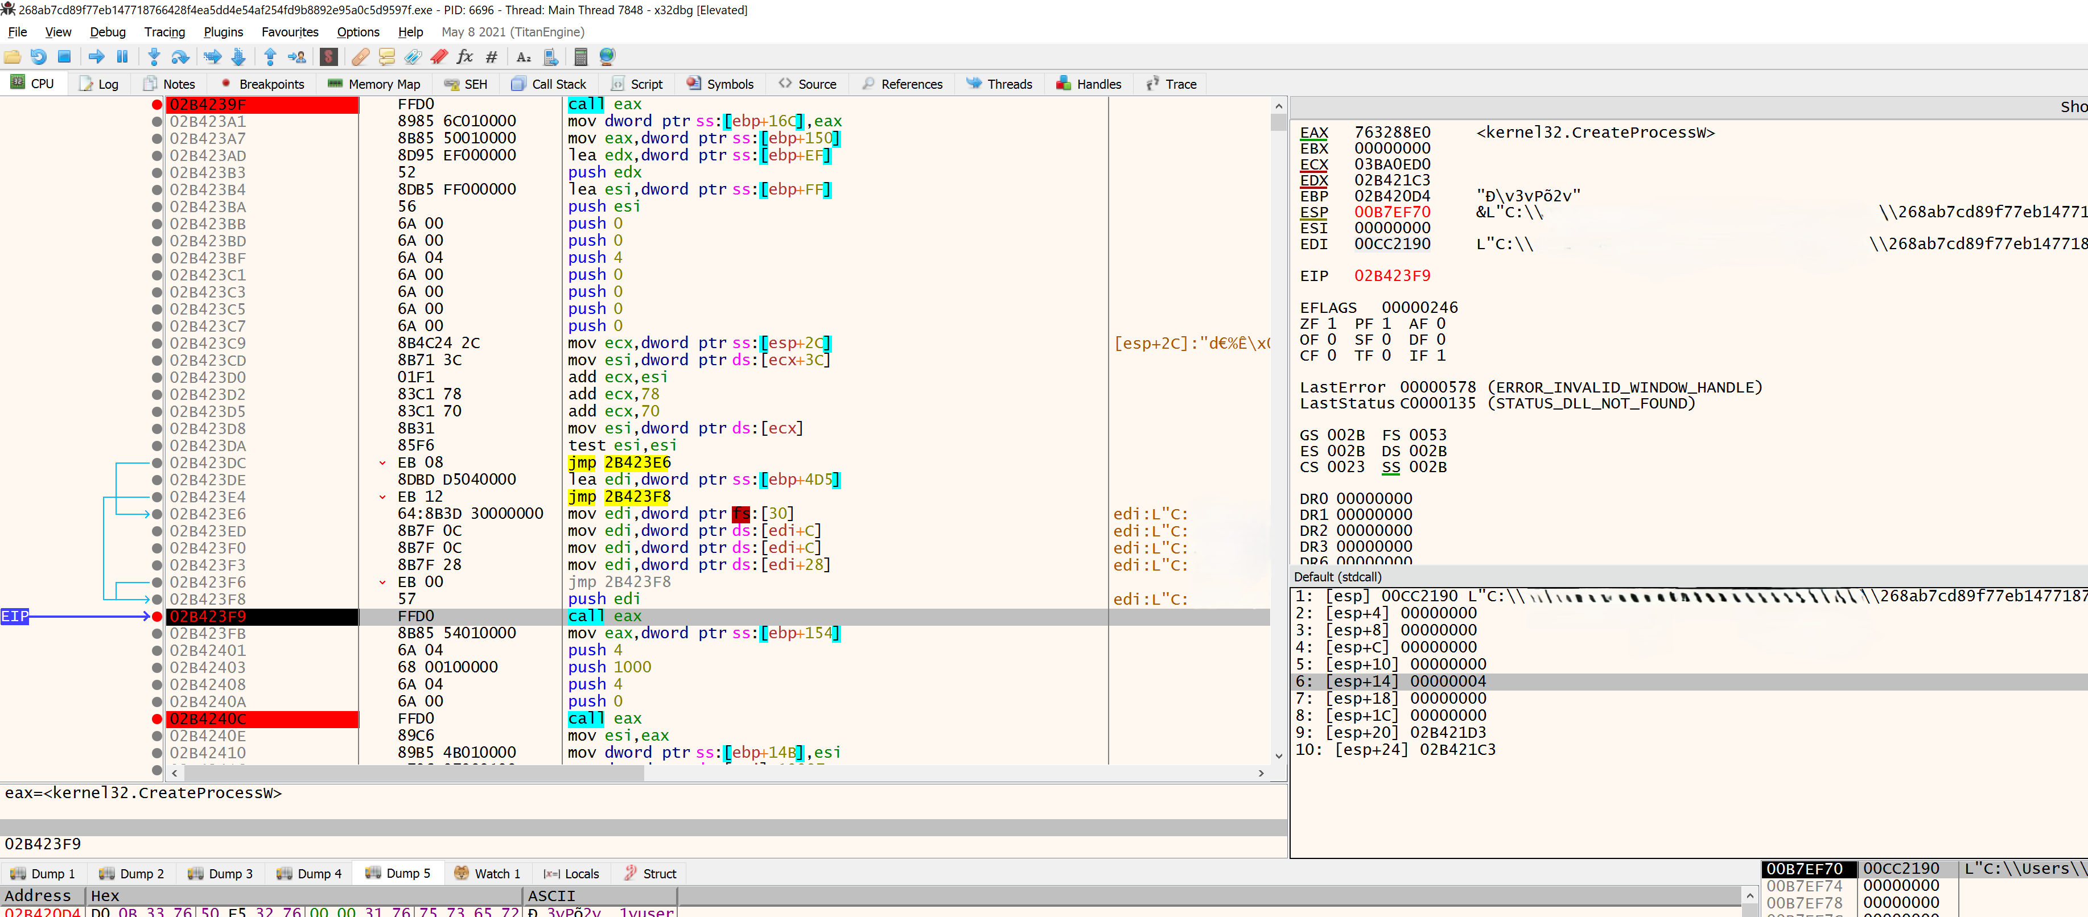Open the Calculator toolbar icon
This screenshot has width=2088, height=917.
point(580,57)
